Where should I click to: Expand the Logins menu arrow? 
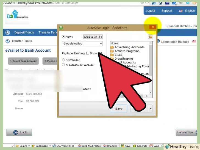[x=29, y=146]
